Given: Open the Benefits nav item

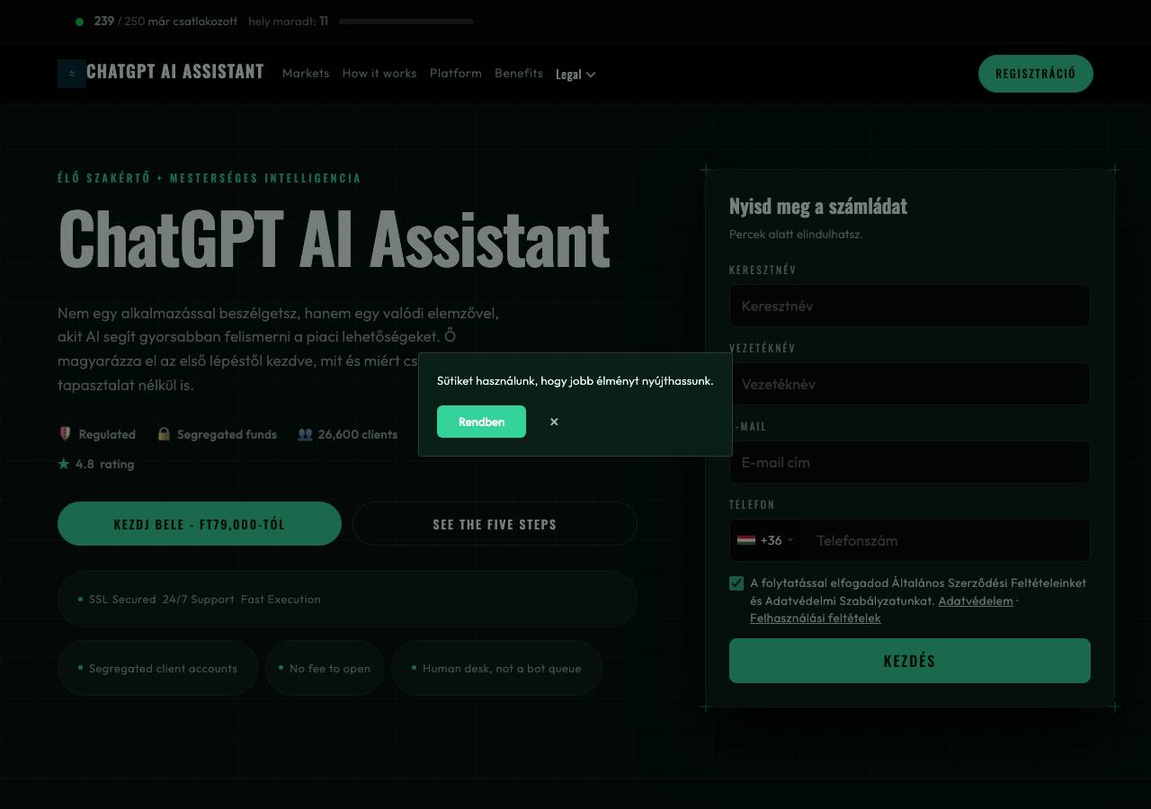Looking at the screenshot, I should pos(519,74).
